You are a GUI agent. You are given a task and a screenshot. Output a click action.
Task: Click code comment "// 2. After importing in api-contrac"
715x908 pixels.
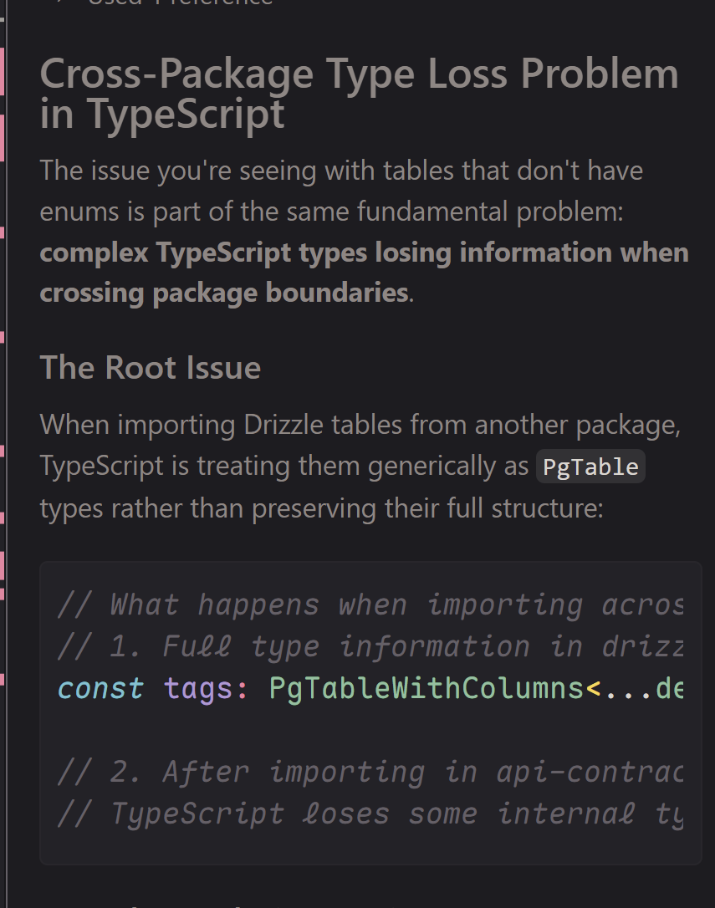370,772
